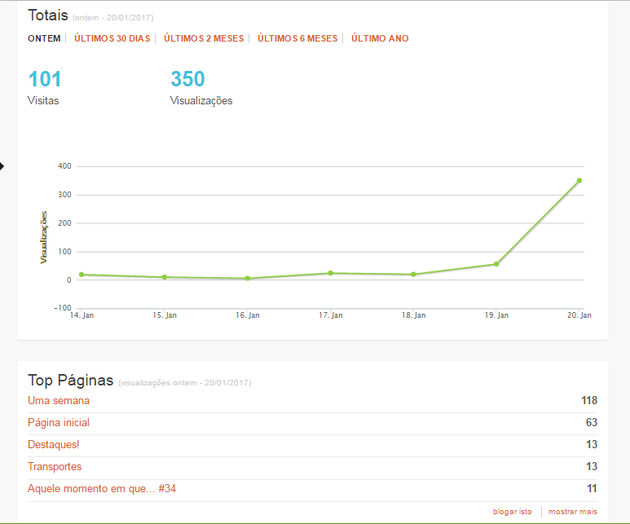Show stats for ÚLTIMOS 6 MESES
This screenshot has height=524, width=630.
pyautogui.click(x=297, y=38)
